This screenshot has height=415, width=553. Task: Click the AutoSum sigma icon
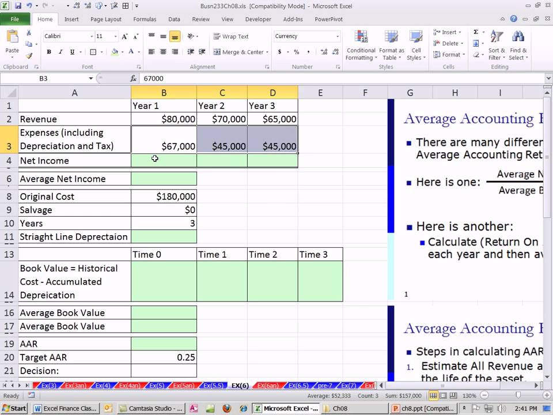[x=476, y=32]
